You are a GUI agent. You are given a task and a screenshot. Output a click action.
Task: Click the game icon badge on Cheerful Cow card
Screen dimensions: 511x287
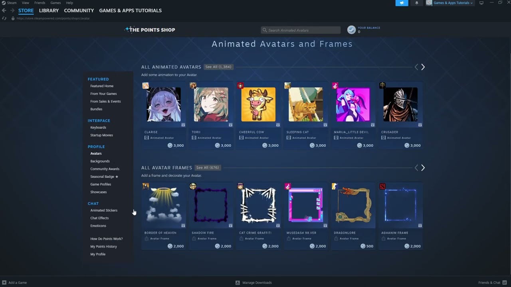pos(240,86)
